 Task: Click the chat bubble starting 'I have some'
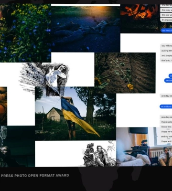(x=166, y=122)
